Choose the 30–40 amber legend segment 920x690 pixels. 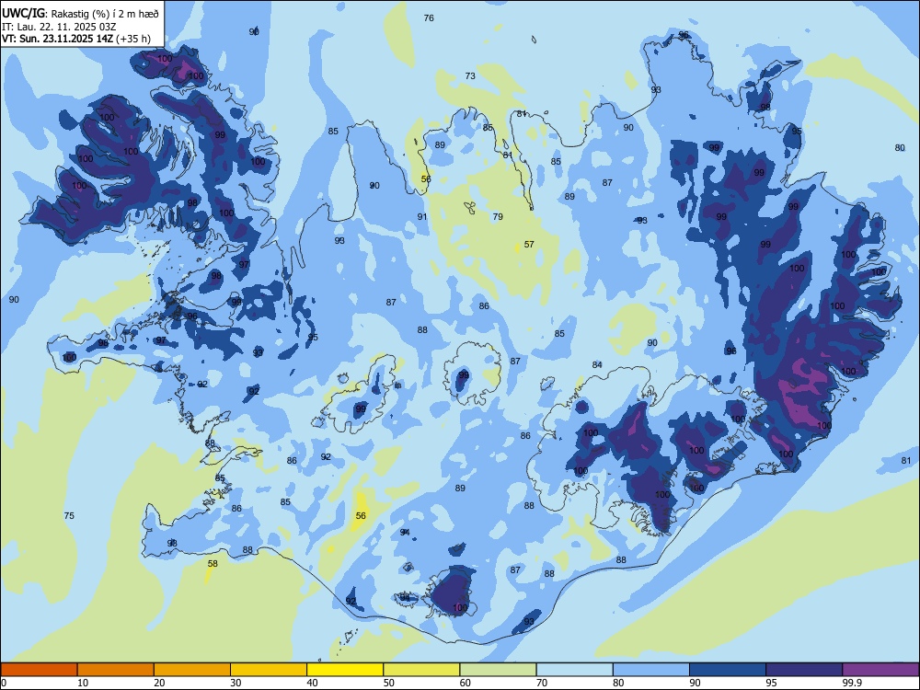(x=269, y=670)
